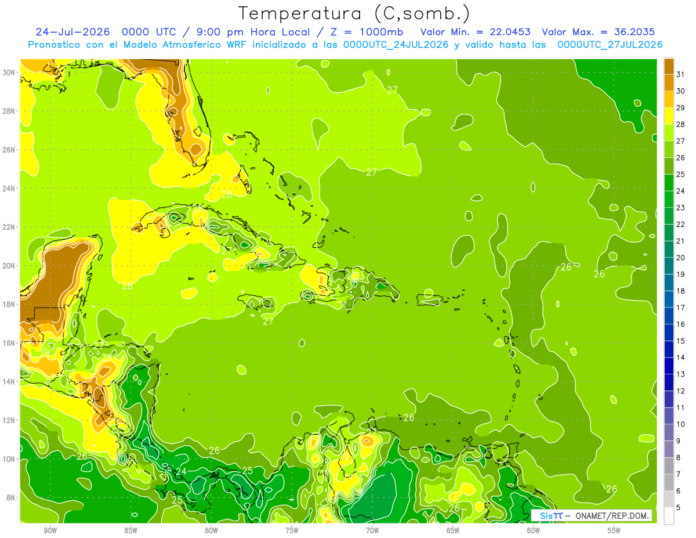Click the title 'Temperatura (C,somb.)'

pos(354,13)
